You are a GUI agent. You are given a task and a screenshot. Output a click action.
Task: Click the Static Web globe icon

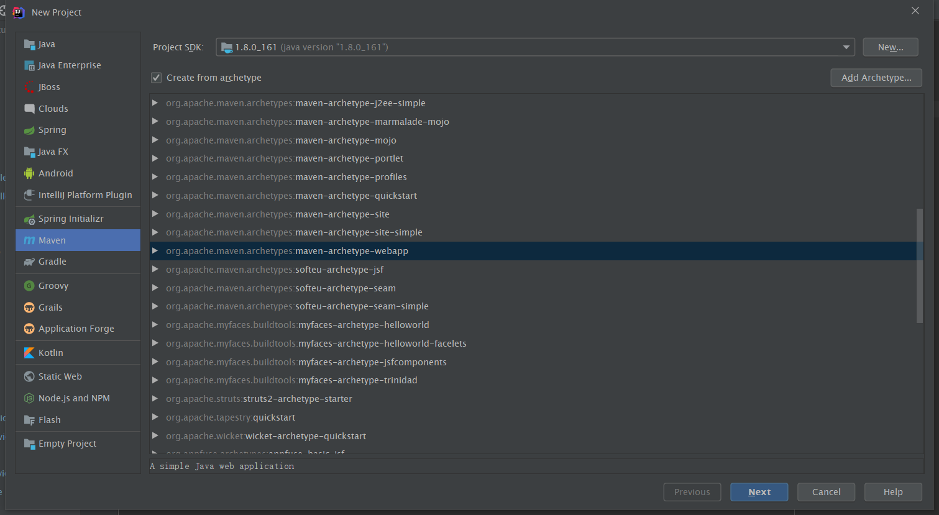[29, 376]
